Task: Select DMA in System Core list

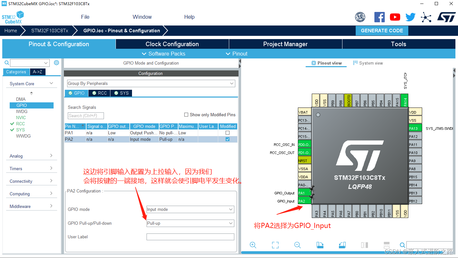Action: pos(21,99)
